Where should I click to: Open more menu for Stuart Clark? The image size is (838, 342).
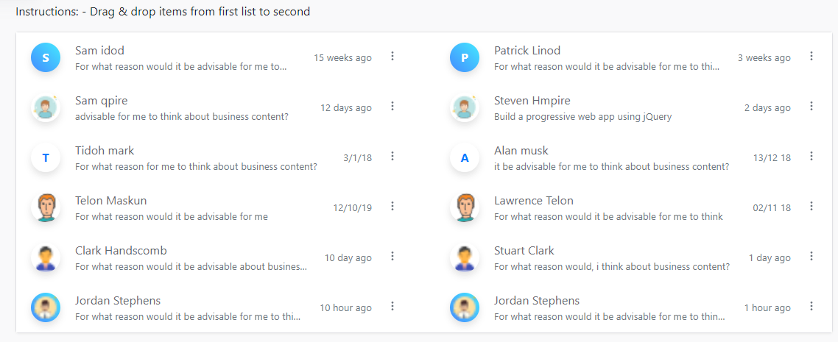click(x=811, y=257)
